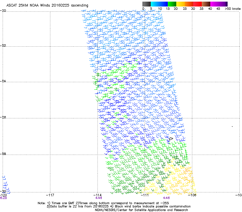
Task: Click the "-22" latitude axis label
Action: point(3,46)
